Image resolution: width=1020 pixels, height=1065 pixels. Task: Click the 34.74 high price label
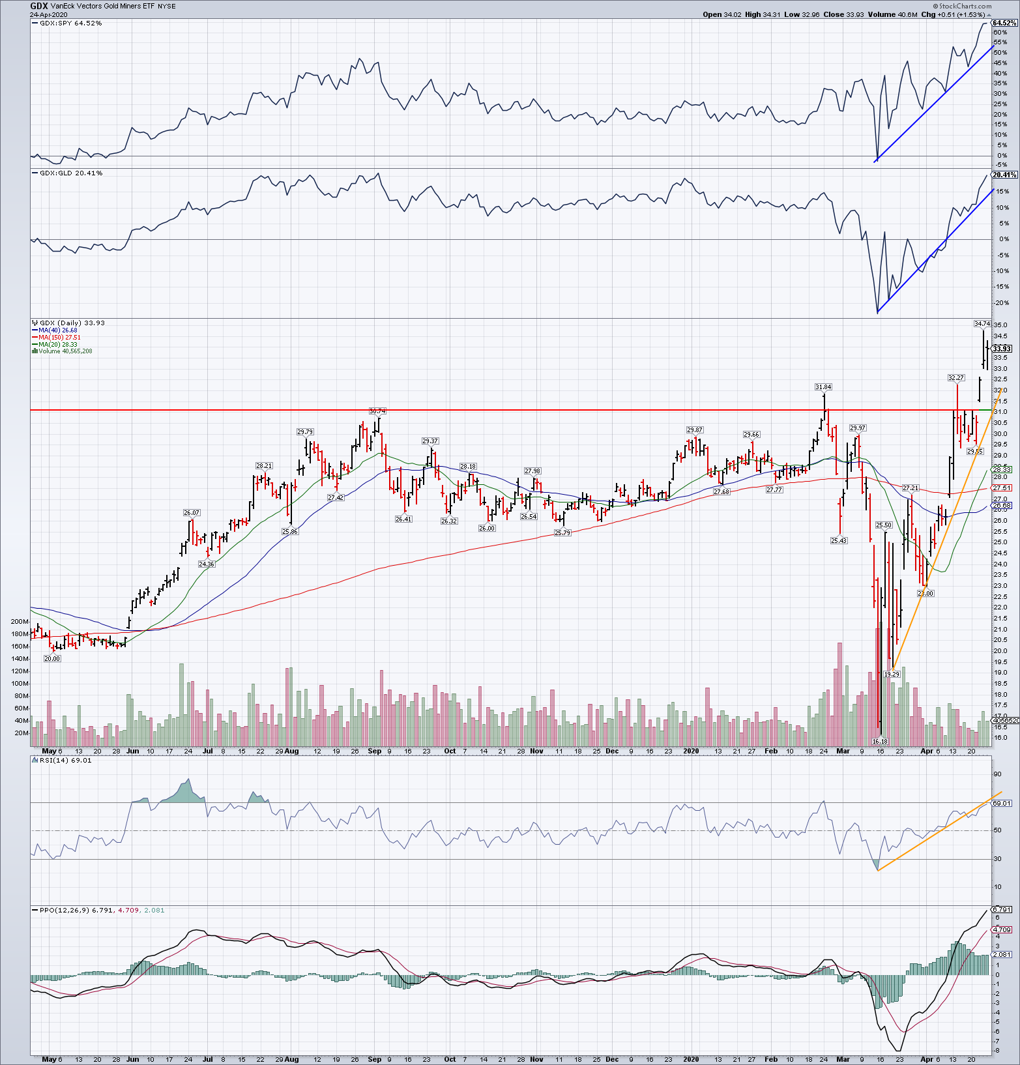tap(982, 323)
